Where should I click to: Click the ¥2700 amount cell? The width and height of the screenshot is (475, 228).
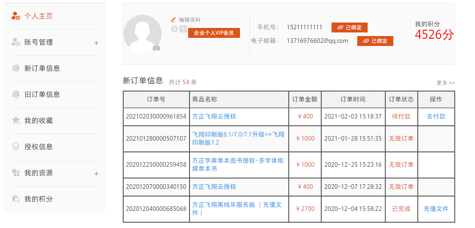[305, 209]
